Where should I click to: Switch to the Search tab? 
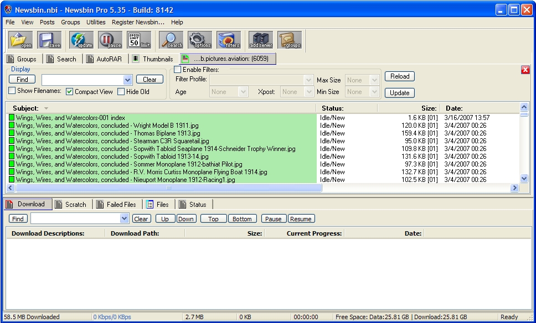[62, 59]
